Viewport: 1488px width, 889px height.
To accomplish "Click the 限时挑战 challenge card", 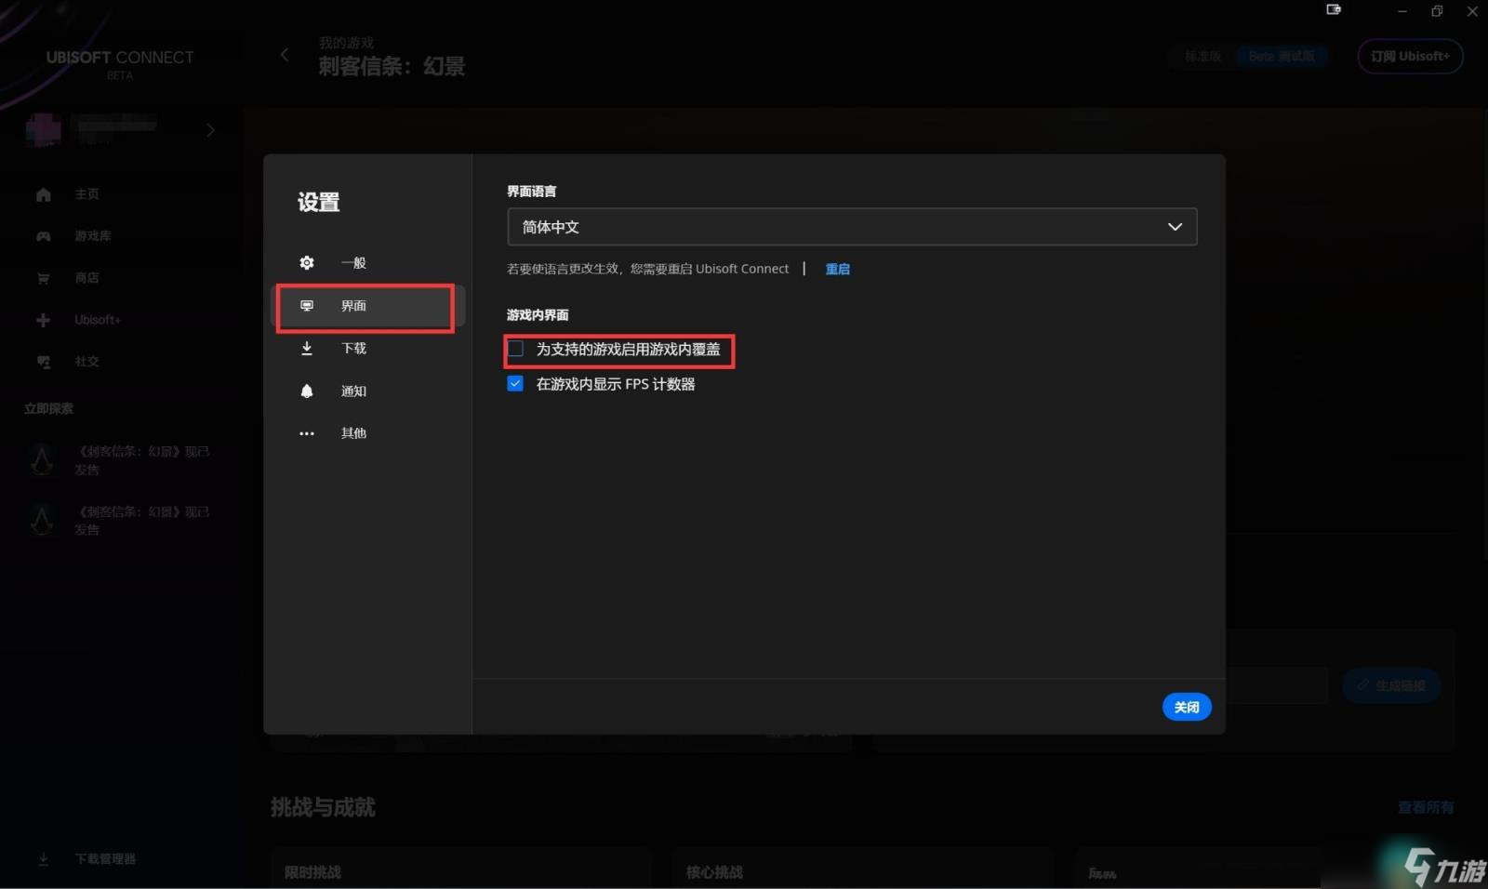I will [x=461, y=868].
